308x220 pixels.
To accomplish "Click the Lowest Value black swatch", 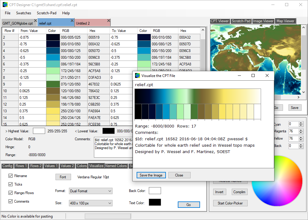I will (109, 131).
